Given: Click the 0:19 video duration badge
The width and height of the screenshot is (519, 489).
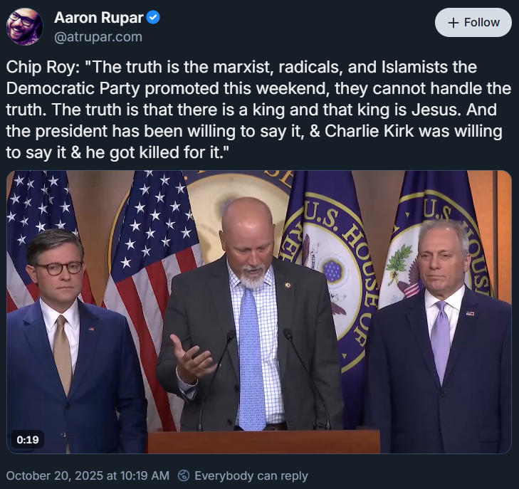Looking at the screenshot, I should click(28, 439).
